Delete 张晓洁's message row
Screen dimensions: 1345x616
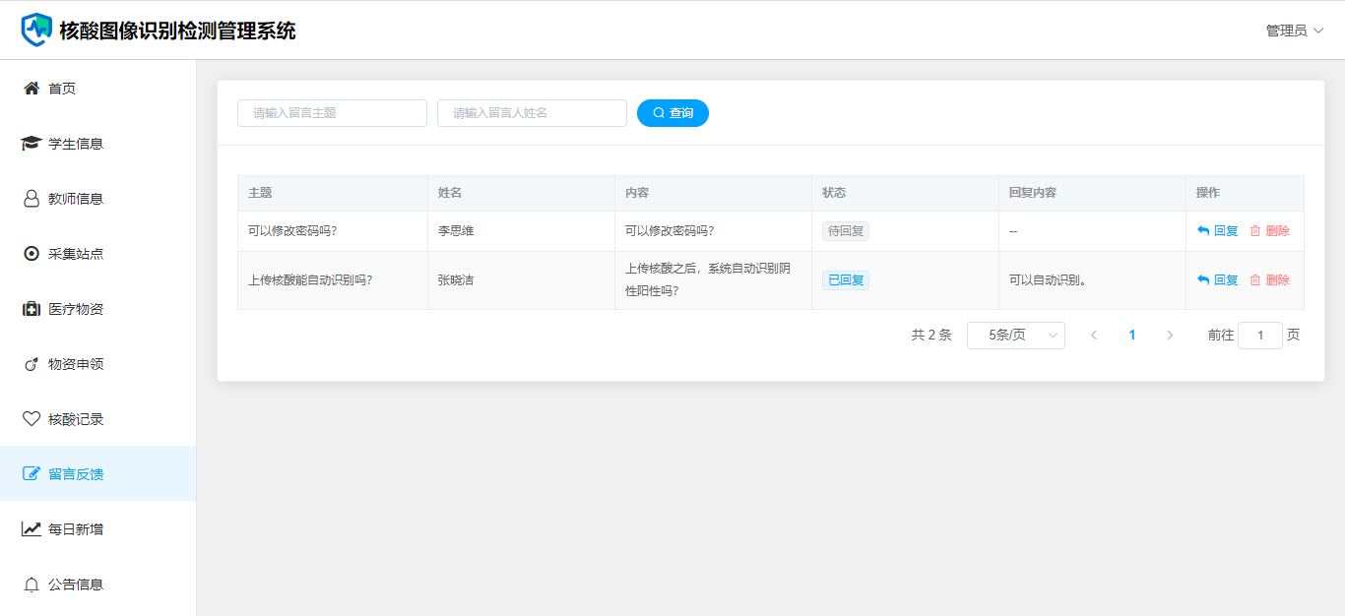[x=1269, y=280]
